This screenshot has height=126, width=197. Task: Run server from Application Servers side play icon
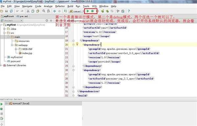point(2,104)
